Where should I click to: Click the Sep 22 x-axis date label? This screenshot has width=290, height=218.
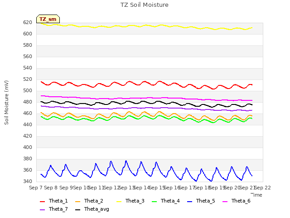tap(262, 188)
